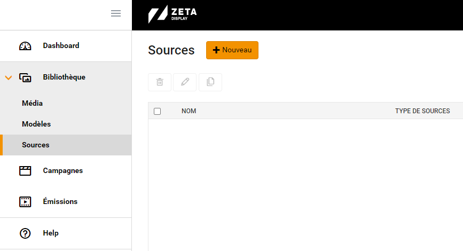Sort by TYPE DE SOURCES column header
Screen dimensions: 463x251
[x=422, y=111]
